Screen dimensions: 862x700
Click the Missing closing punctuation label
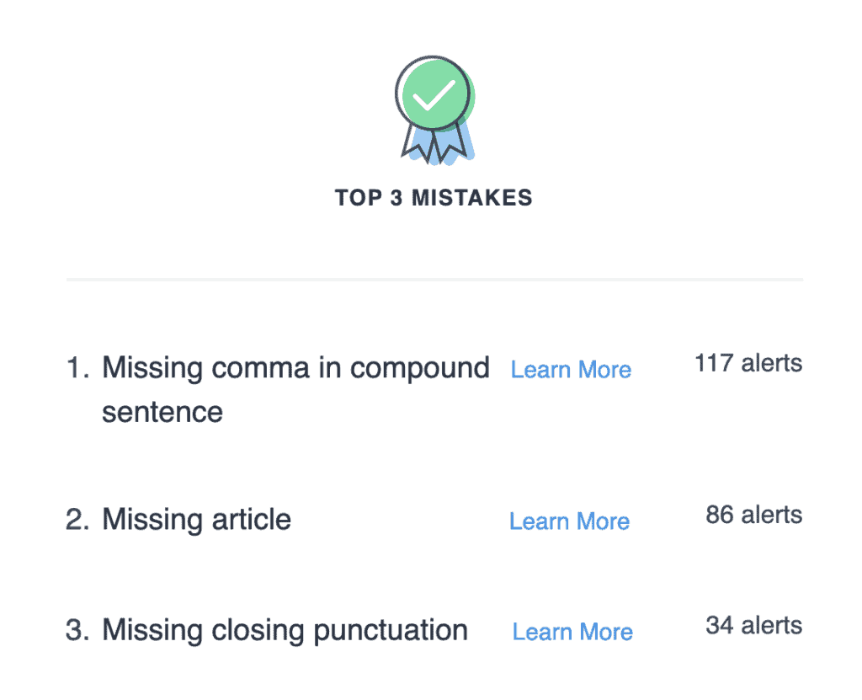(x=285, y=630)
